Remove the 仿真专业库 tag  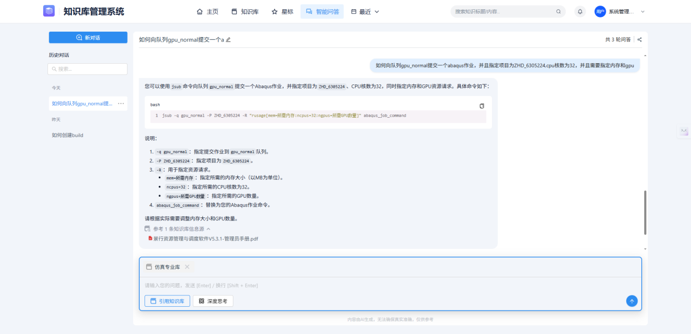click(x=187, y=267)
